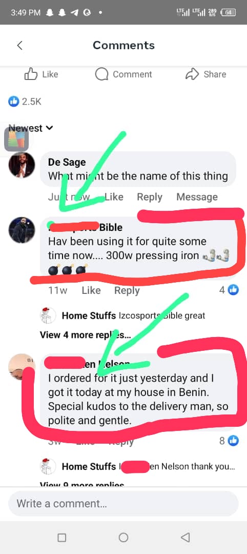Tap the blue like reaction beside 8
This screenshot has height=554, width=247.
[x=233, y=441]
